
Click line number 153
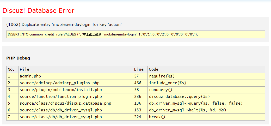[x=140, y=110]
